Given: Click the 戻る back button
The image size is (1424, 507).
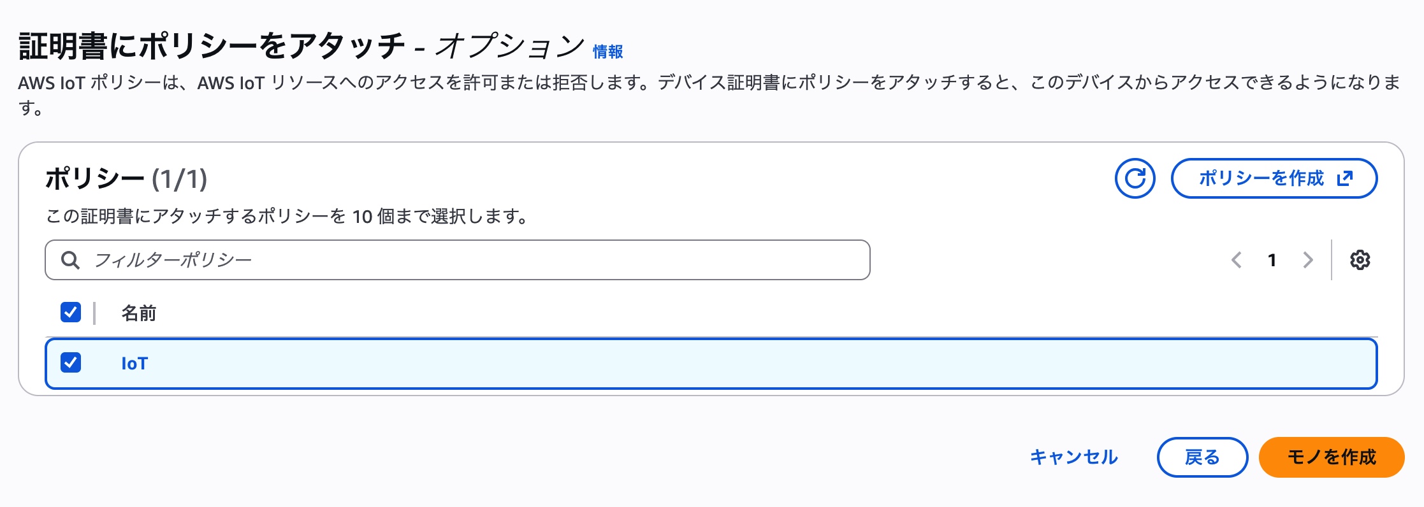Looking at the screenshot, I should tap(1202, 457).
